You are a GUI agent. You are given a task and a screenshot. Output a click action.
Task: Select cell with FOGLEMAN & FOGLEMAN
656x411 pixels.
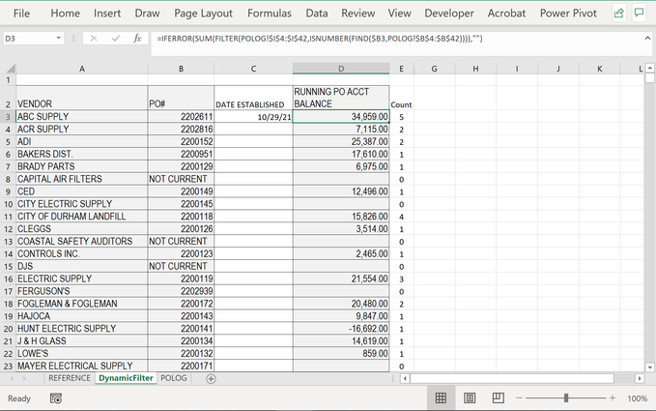pyautogui.click(x=81, y=304)
